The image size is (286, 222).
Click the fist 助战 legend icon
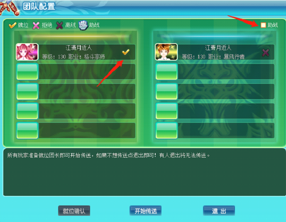pyautogui.click(x=83, y=25)
